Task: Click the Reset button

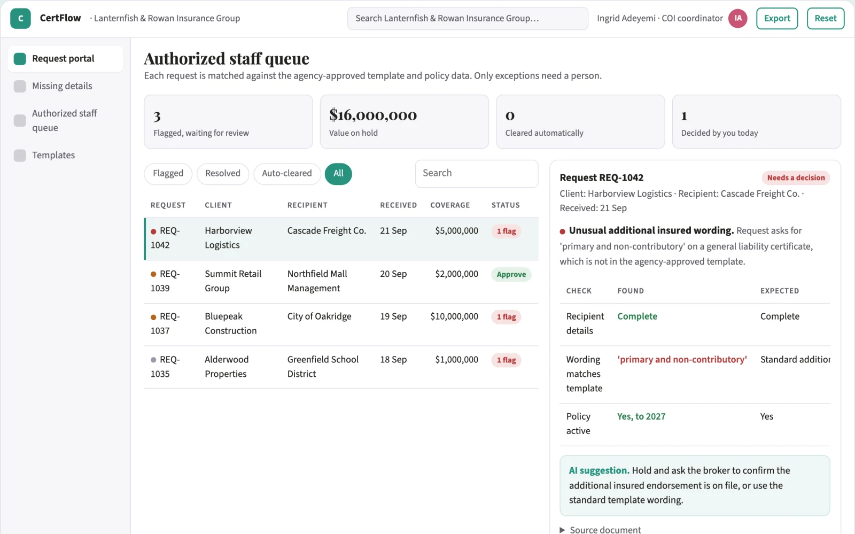Action: coord(826,18)
